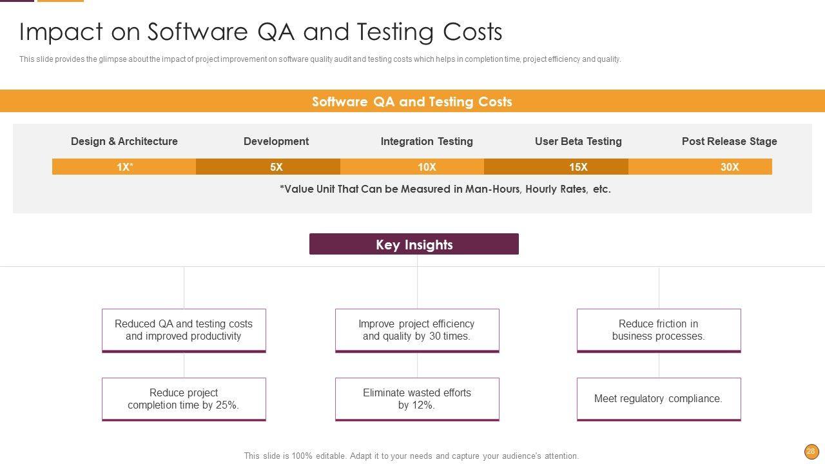Click the Meet regulatory compliance box
825x464 pixels.
659,399
